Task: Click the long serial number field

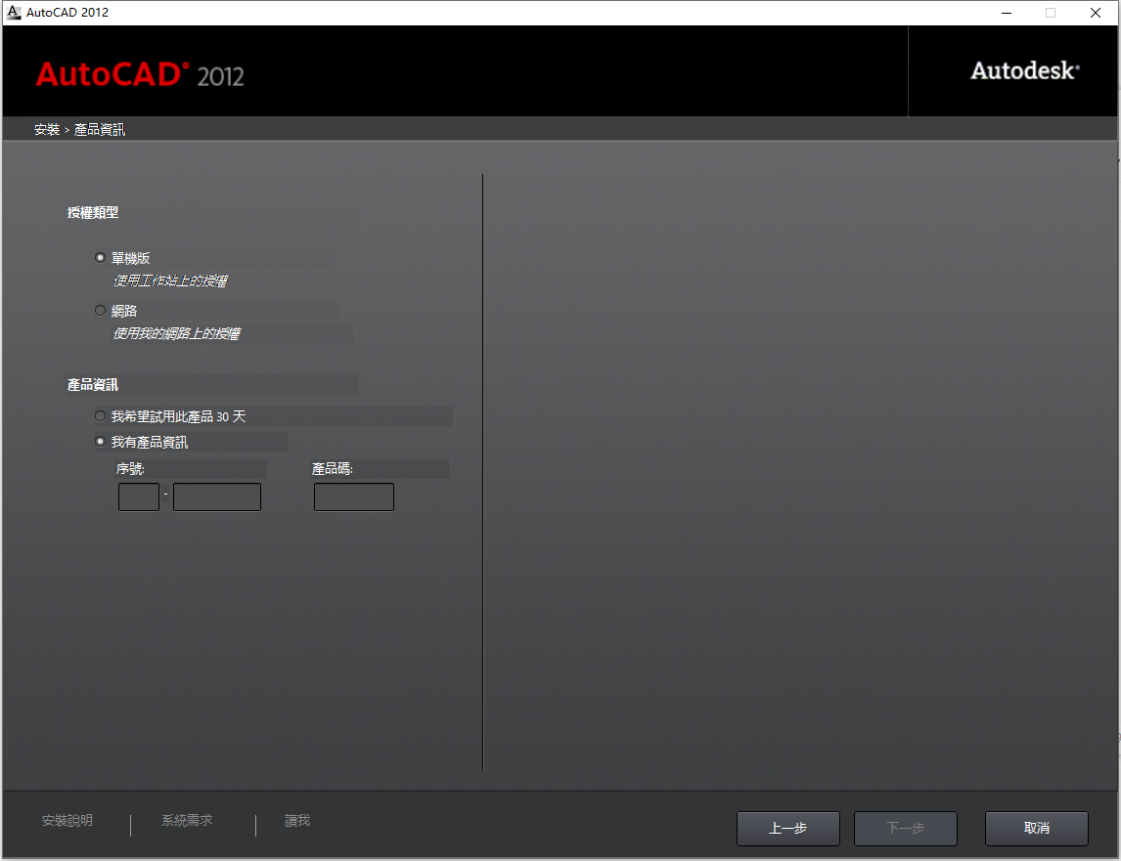Action: tap(216, 496)
